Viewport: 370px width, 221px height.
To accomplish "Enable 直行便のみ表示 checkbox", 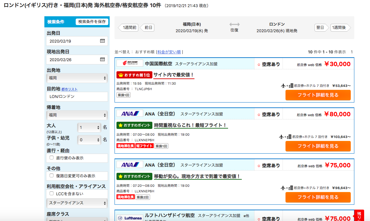I will pos(52,158).
